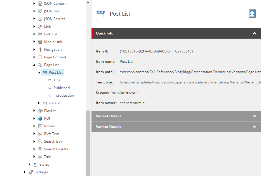Expand the Promo node
Screen dimensions: 261x176
click(34, 126)
